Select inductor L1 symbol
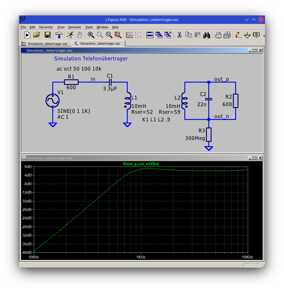The width and height of the screenshot is (284, 290). click(x=128, y=101)
